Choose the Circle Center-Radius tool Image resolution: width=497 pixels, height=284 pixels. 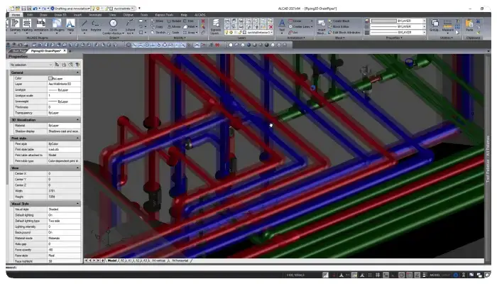113,27
